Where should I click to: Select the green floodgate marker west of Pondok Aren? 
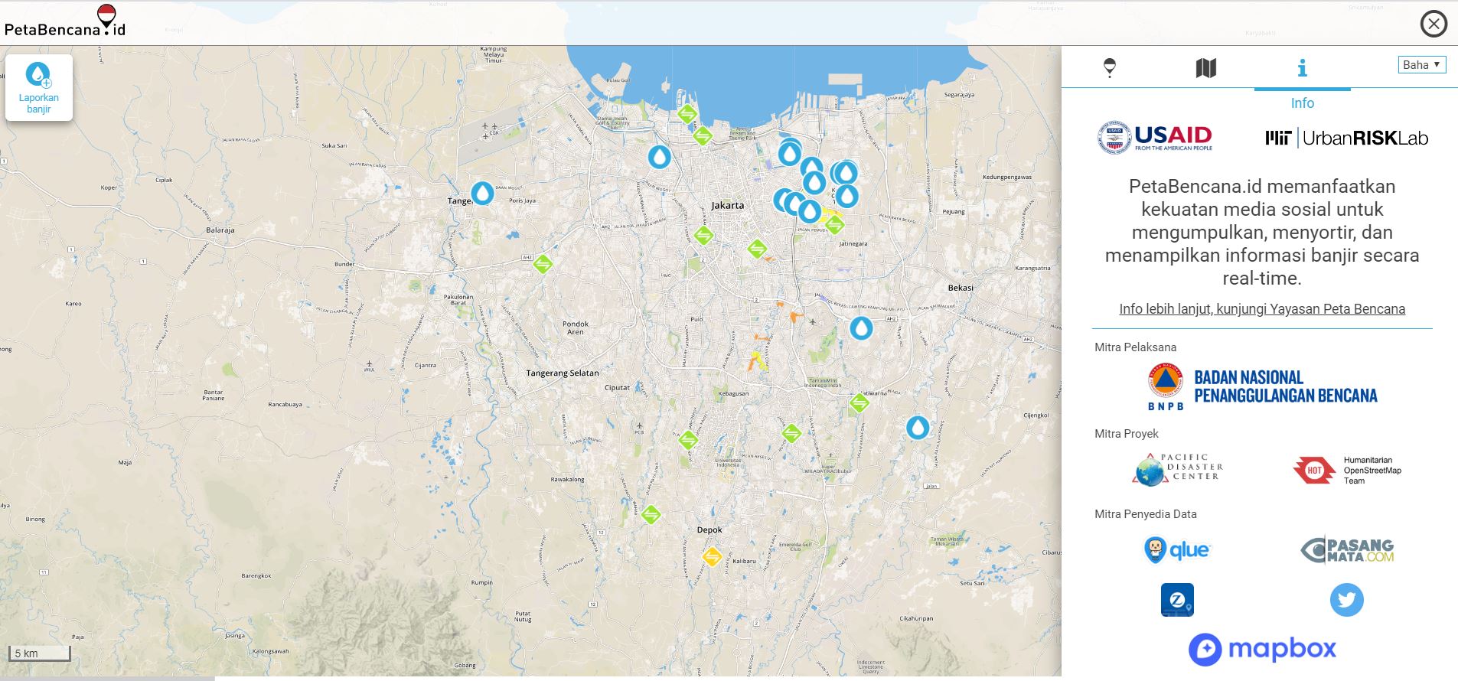tap(543, 265)
